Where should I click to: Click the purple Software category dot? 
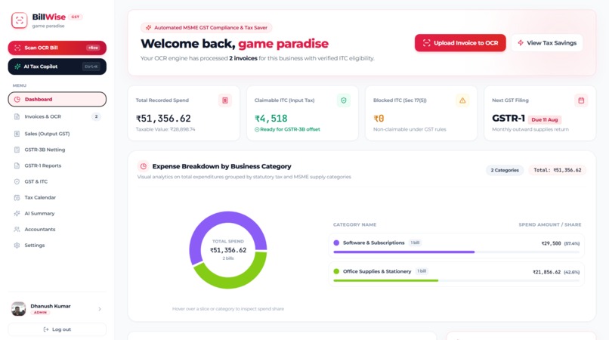coord(336,243)
